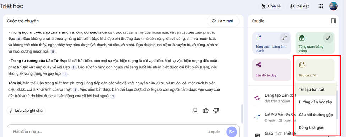This screenshot has height=137, width=346.
Task: Open the user profile avatar
Action: [x=334, y=6]
